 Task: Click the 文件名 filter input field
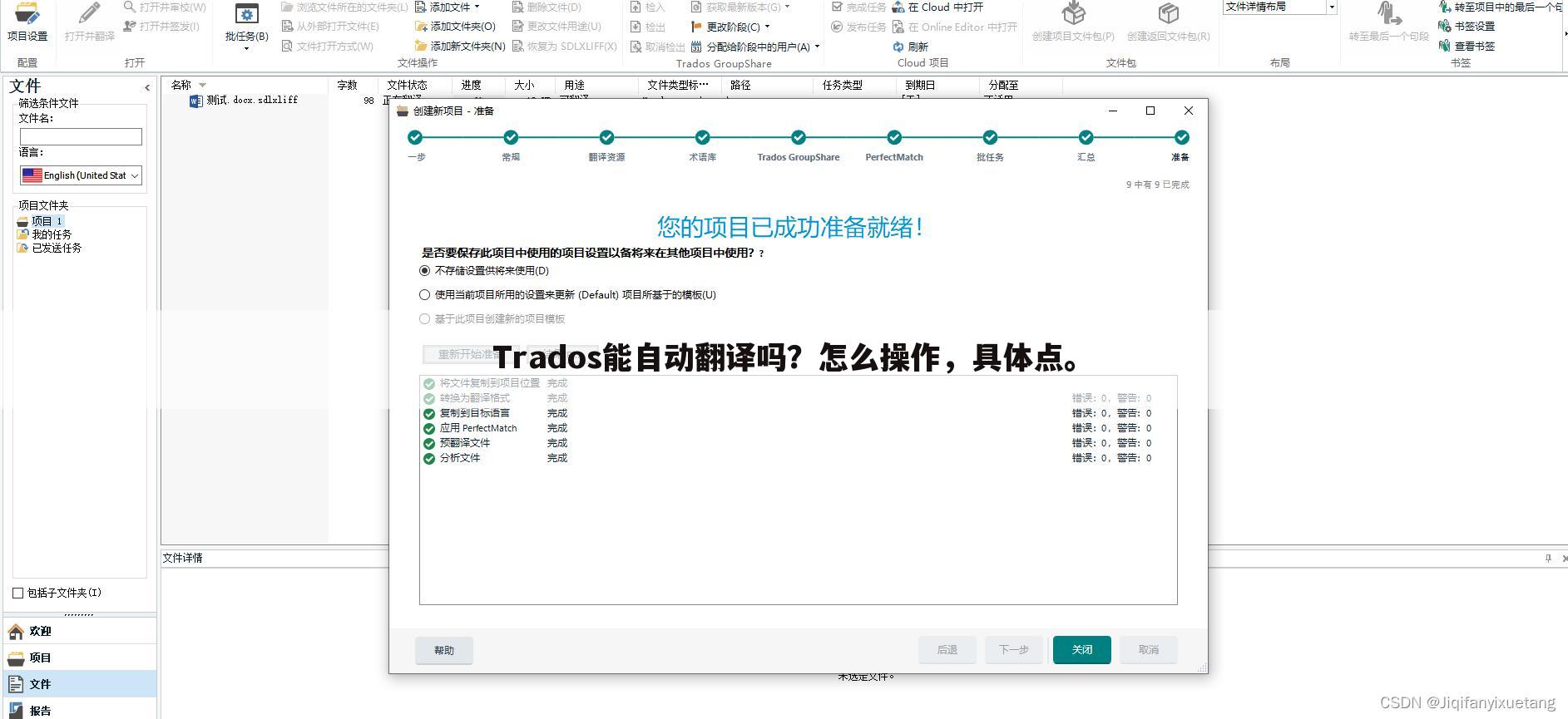coord(81,136)
